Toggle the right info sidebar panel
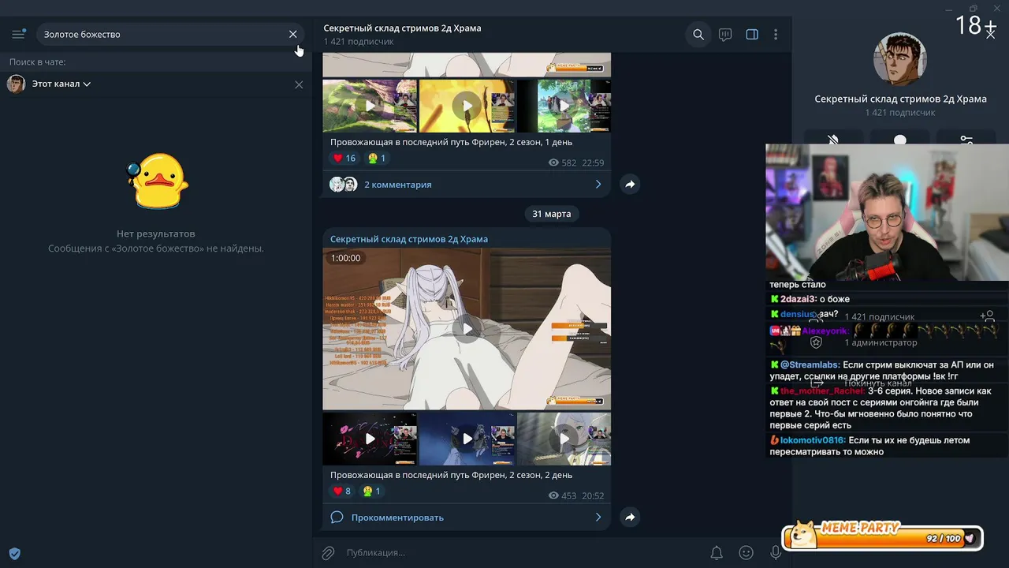 [752, 35]
